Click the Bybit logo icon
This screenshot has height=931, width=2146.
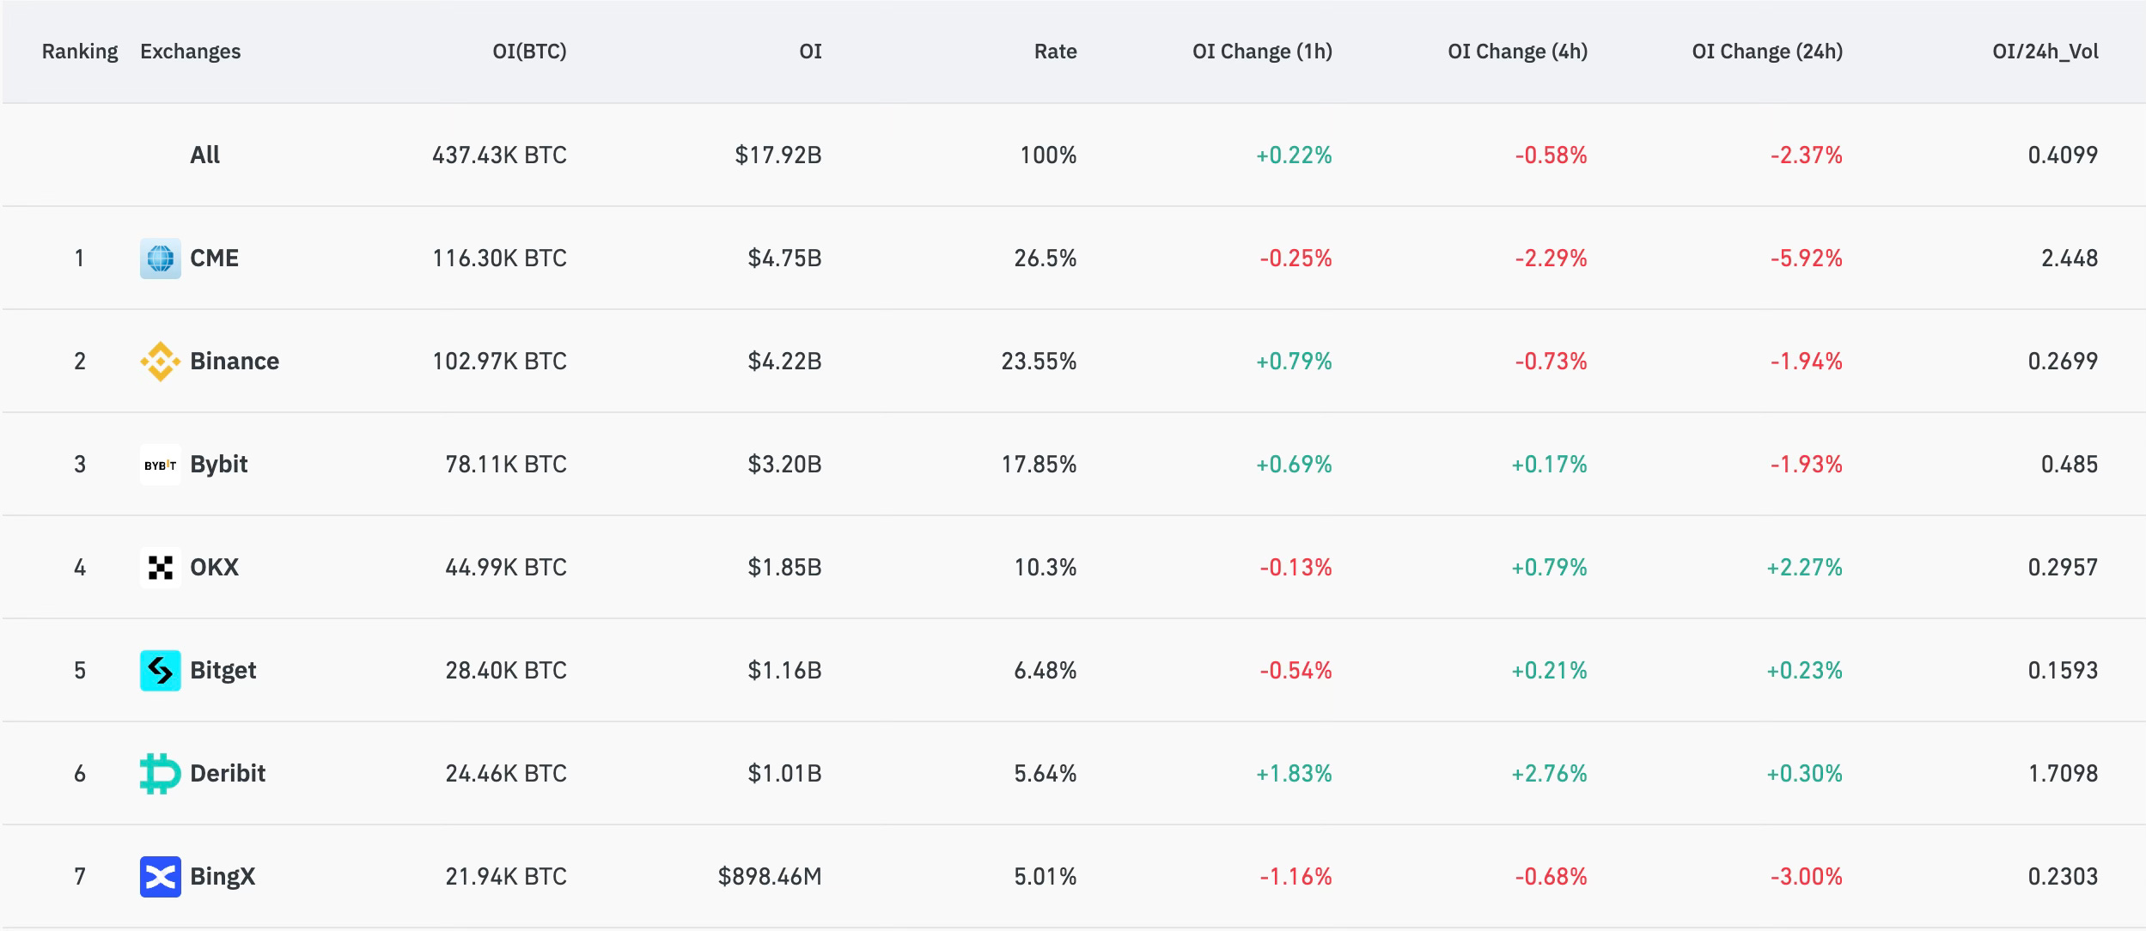click(161, 465)
